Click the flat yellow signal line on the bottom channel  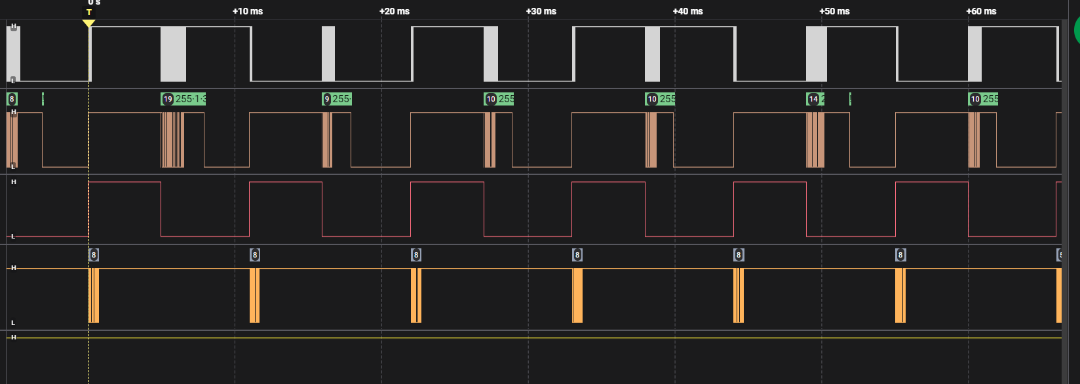pos(524,337)
